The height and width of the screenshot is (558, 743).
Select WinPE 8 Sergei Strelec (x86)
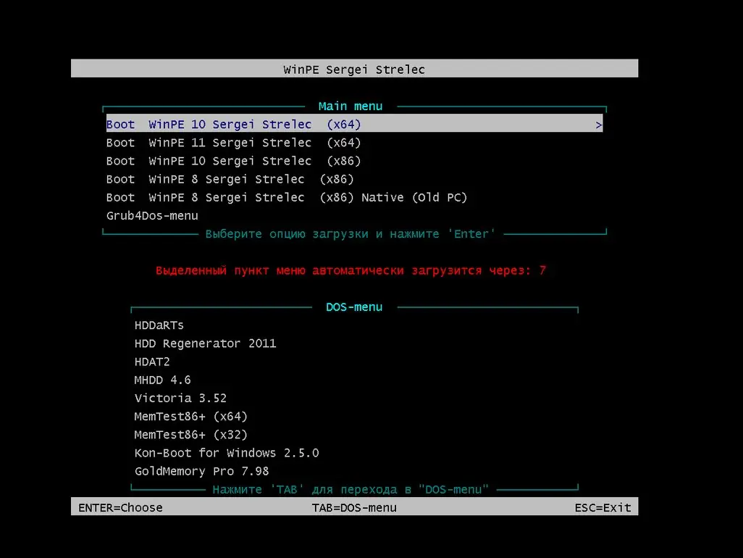coord(224,179)
